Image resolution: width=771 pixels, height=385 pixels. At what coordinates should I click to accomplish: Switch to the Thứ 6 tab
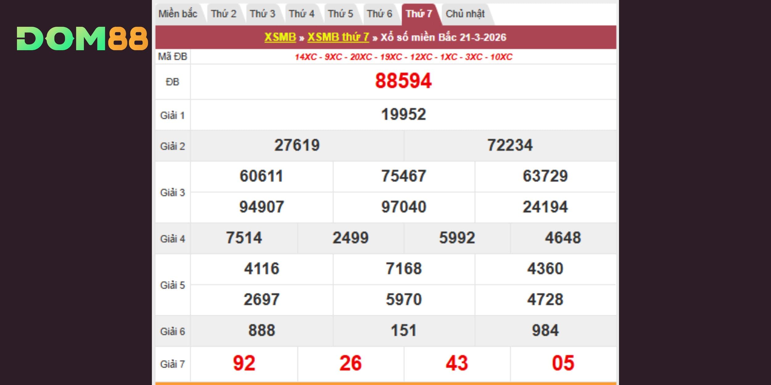[379, 14]
